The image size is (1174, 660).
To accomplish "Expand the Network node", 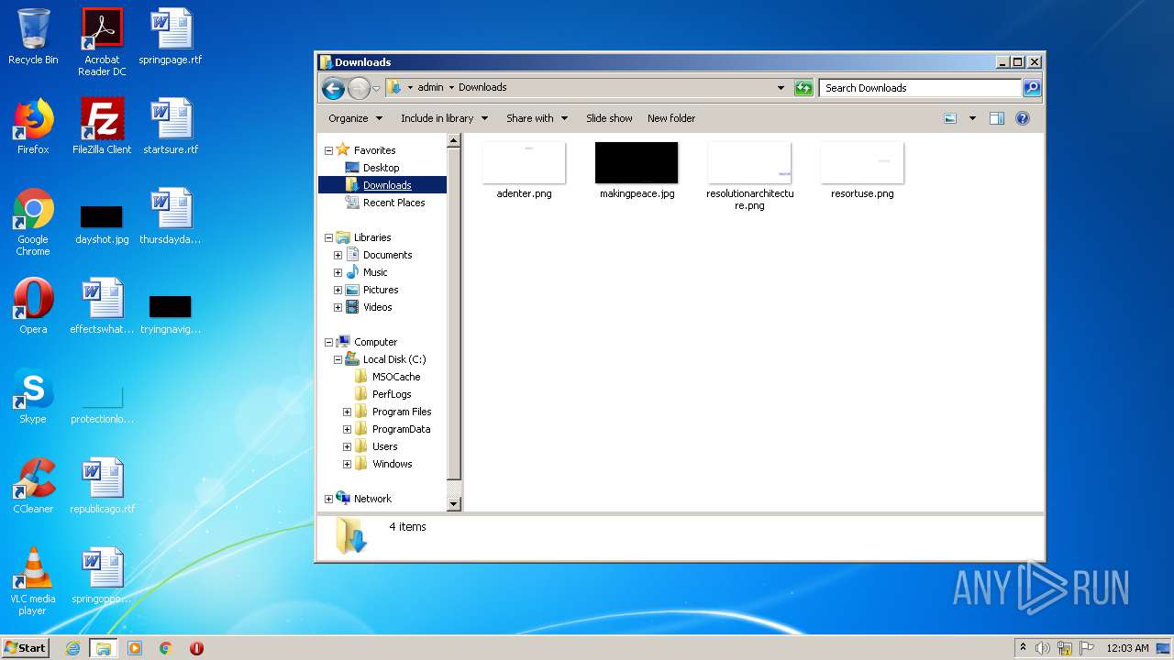I will coord(328,499).
